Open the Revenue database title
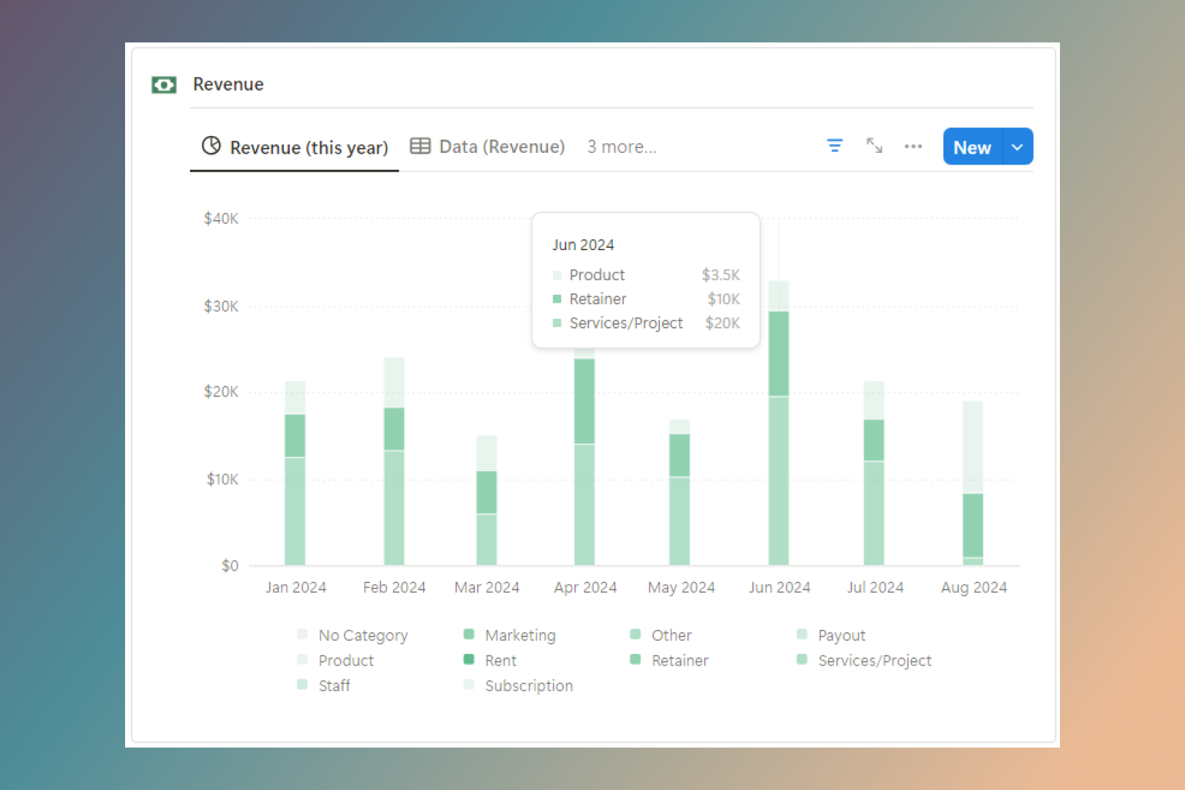The image size is (1185, 790). [x=228, y=84]
